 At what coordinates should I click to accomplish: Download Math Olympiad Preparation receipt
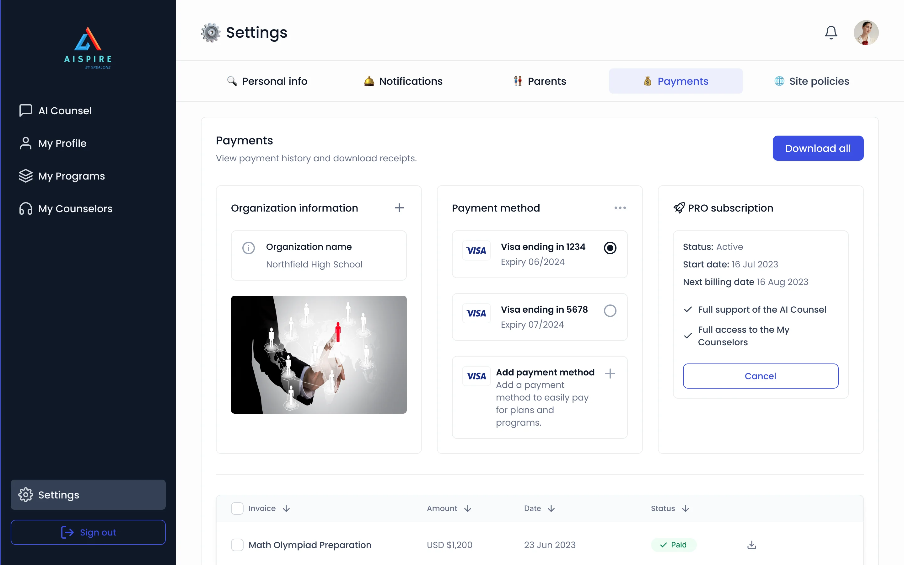point(751,545)
